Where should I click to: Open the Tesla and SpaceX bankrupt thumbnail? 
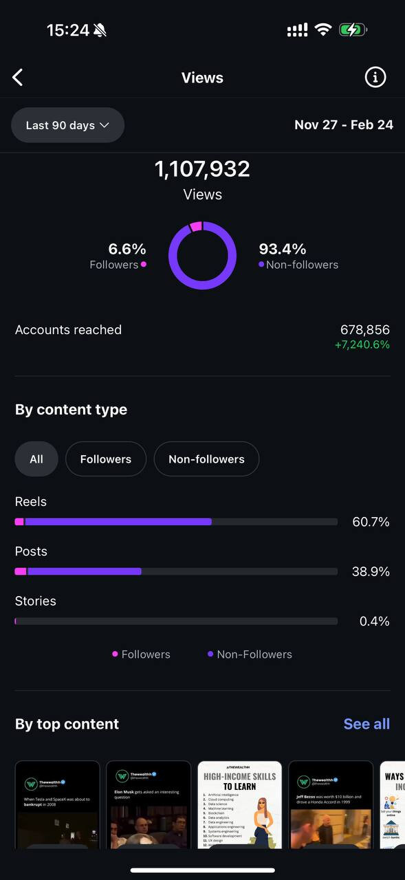tap(58, 804)
